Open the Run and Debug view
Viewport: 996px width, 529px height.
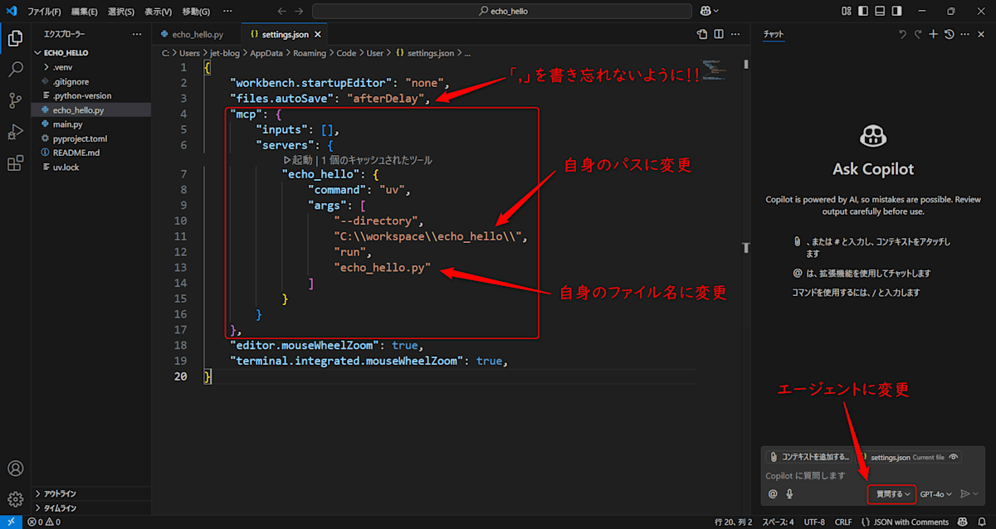tap(15, 132)
